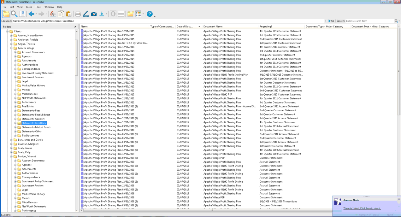Open the import icon dropdown arrow
The width and height of the screenshot is (401, 217).
pos(107,14)
